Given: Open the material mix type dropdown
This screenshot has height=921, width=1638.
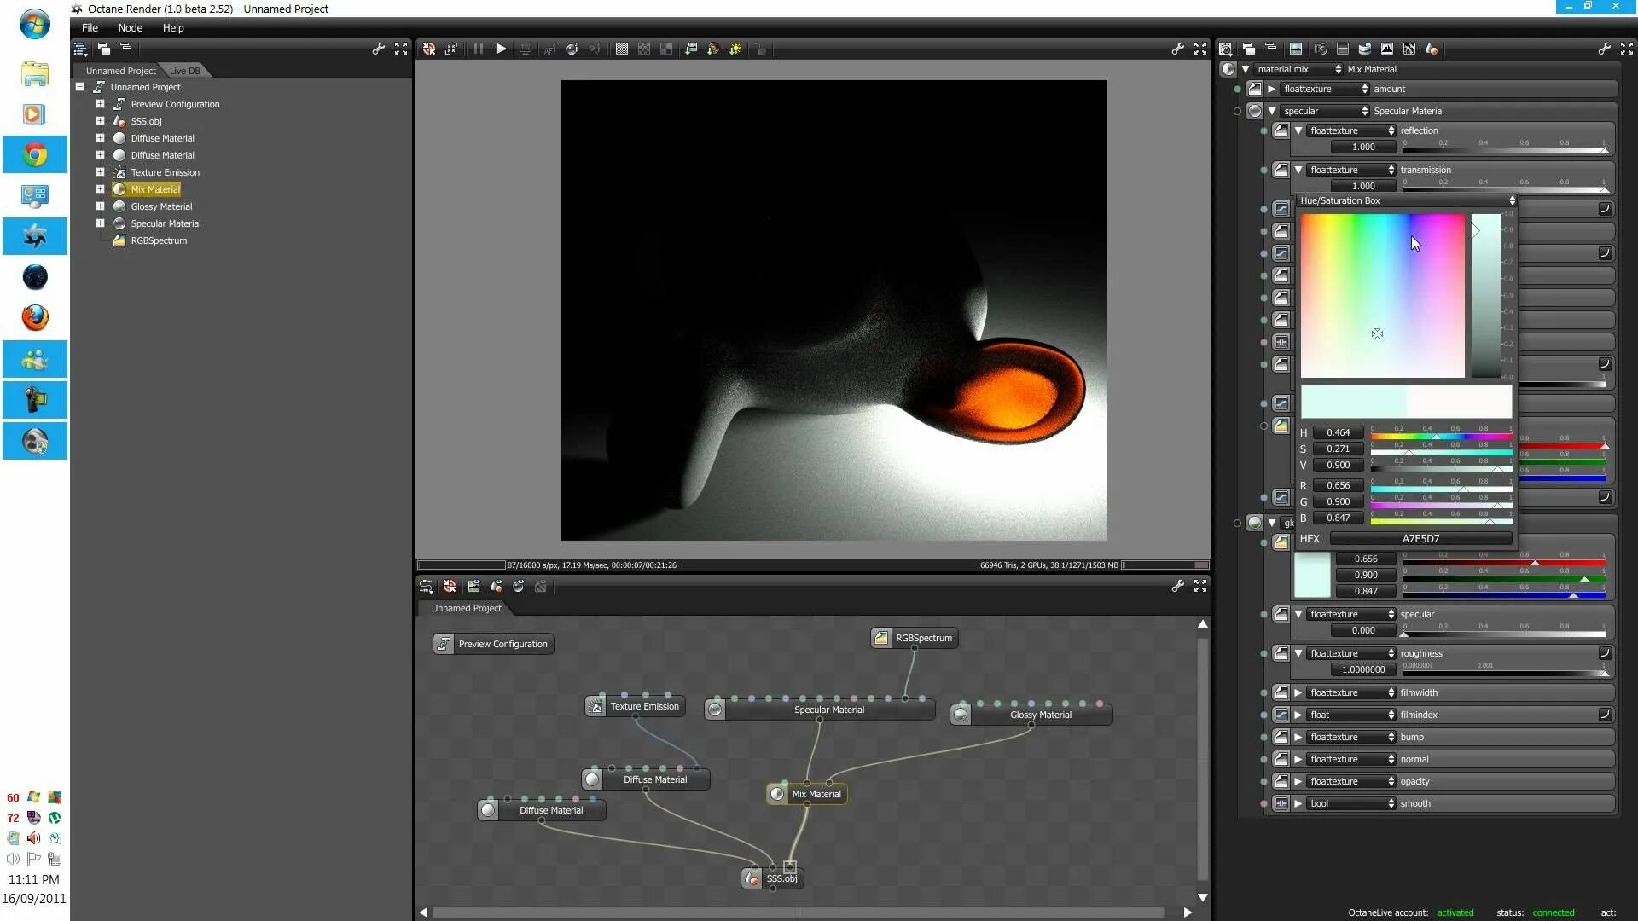Looking at the screenshot, I should click(1298, 69).
